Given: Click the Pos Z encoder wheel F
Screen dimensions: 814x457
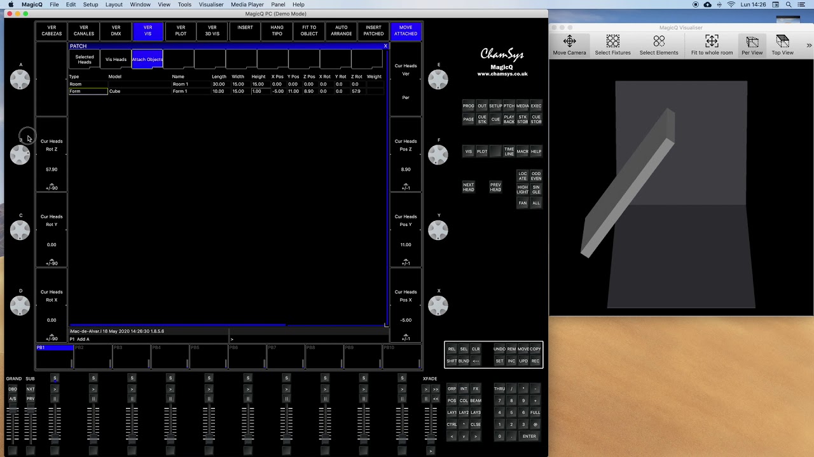Looking at the screenshot, I should [438, 155].
